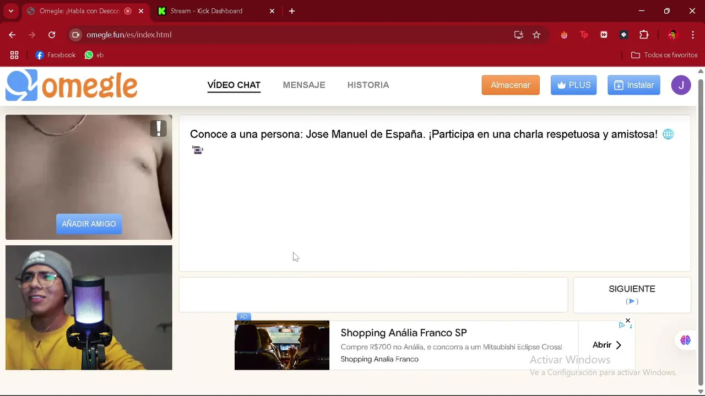Screen dimensions: 705x396
Task: Bookmark this page with the star icon
Action: (x=536, y=35)
